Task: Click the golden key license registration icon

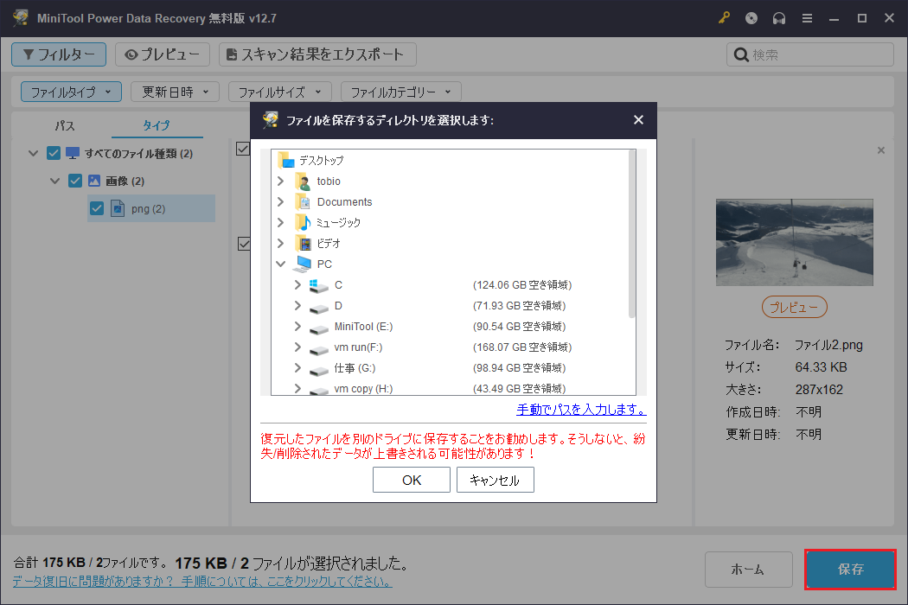Action: click(x=724, y=17)
